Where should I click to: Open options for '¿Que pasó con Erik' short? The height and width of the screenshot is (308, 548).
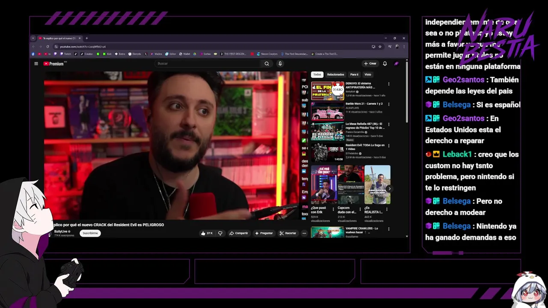pyautogui.click(x=334, y=210)
